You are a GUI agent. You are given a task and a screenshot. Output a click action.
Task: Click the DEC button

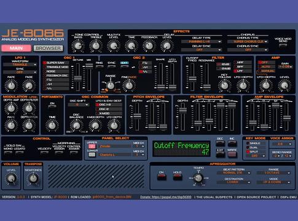(220, 144)
